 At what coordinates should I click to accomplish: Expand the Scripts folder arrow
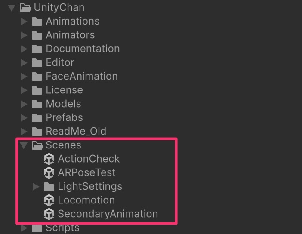click(24, 228)
